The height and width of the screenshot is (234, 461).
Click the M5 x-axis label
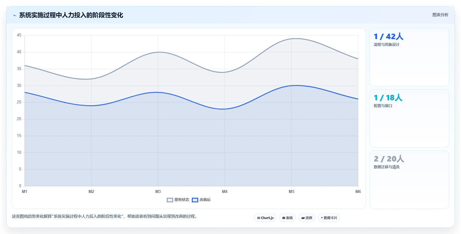(291, 192)
